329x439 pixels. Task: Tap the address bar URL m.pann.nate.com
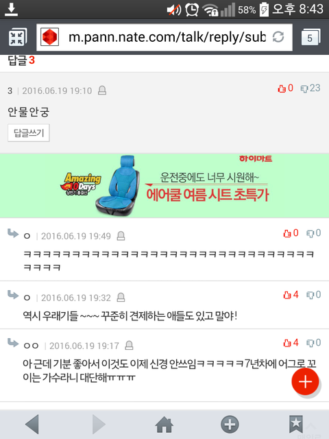coord(167,37)
